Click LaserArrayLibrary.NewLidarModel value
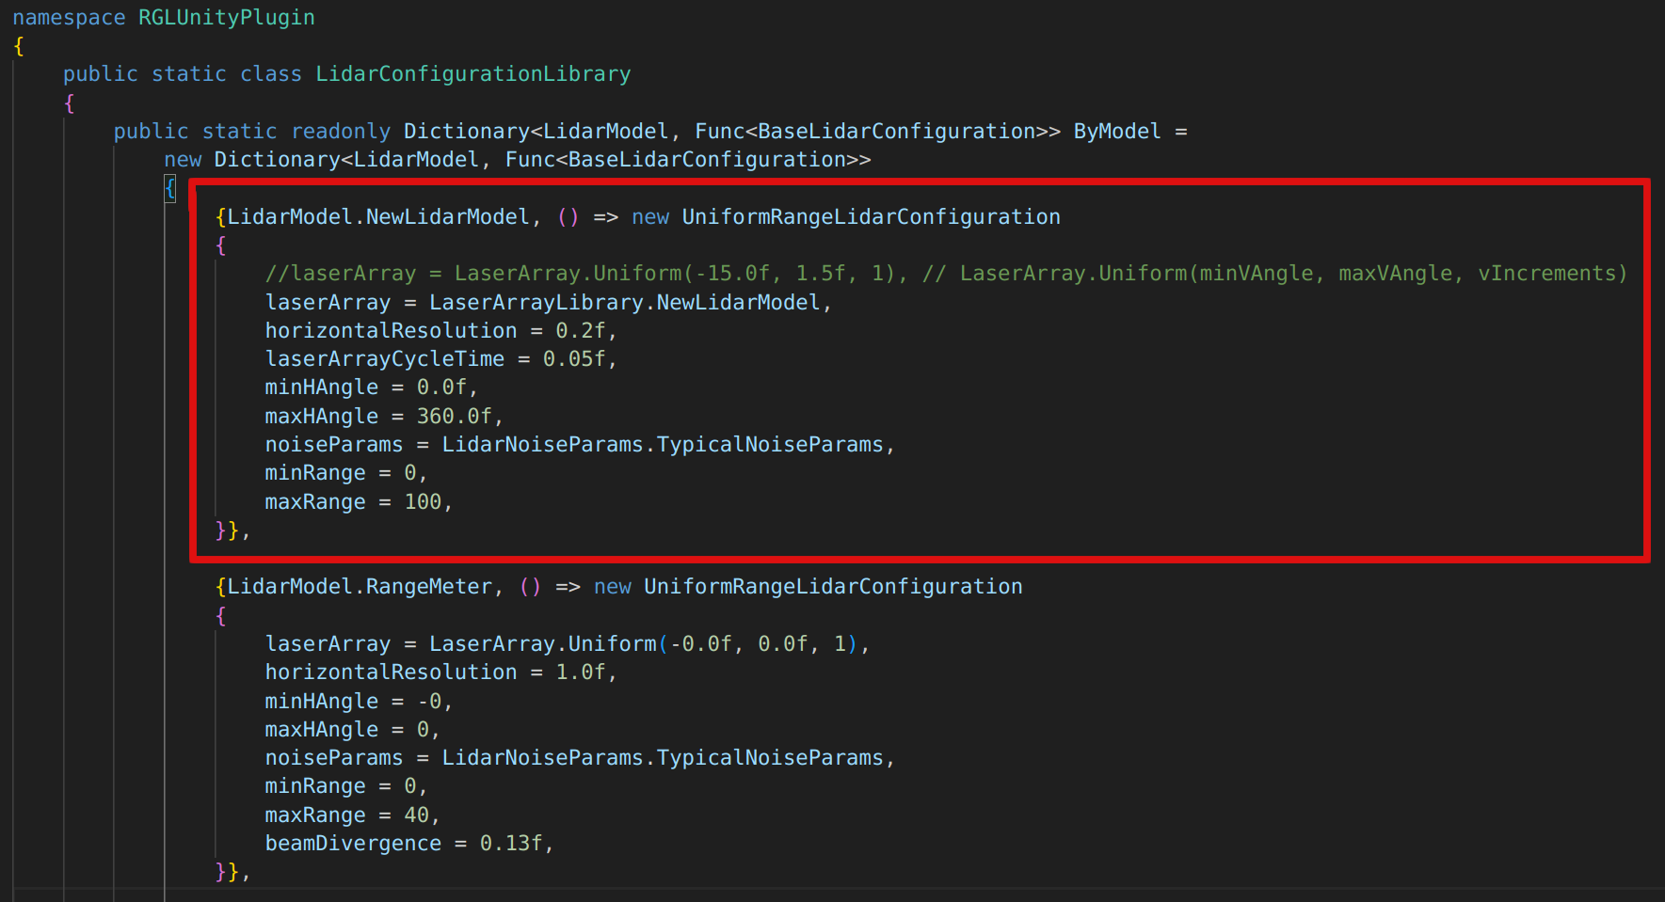 click(x=624, y=303)
